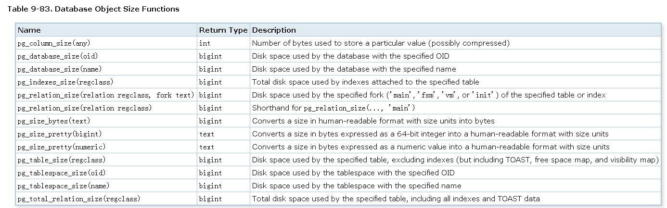The image size is (667, 208).
Task: Click the description starting "Shorthand for pg_relation_size"
Action: tap(333, 108)
